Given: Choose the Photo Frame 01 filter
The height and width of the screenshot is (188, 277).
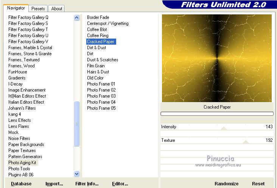Looking at the screenshot, I should 101,84.
